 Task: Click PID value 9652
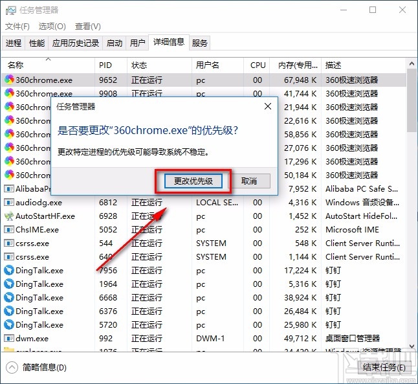[x=108, y=80]
